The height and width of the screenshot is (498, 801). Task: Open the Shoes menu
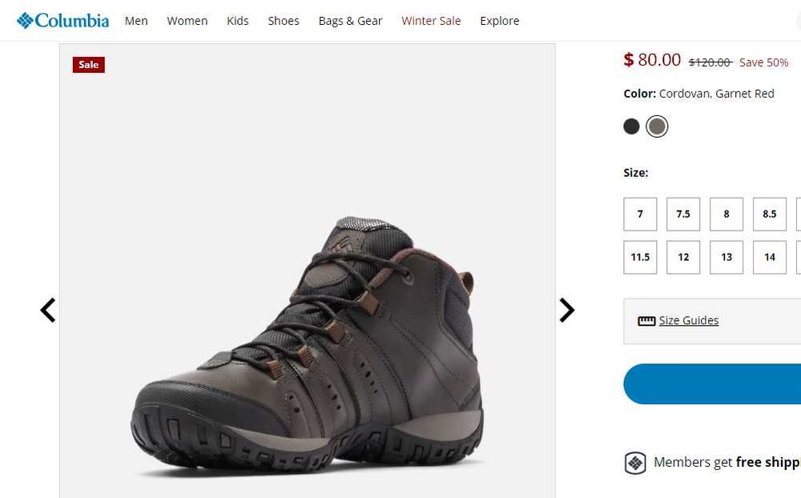coord(284,21)
